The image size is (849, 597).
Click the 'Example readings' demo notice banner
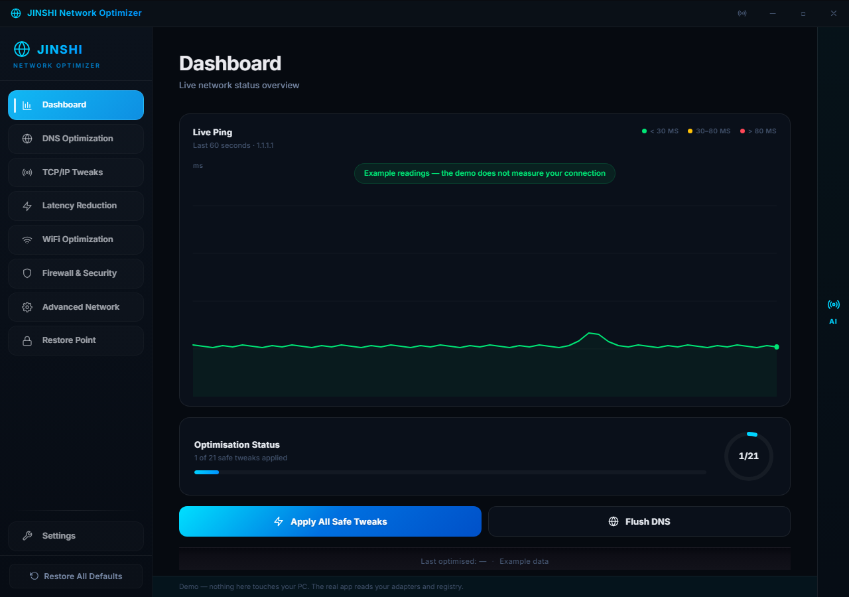pos(485,173)
